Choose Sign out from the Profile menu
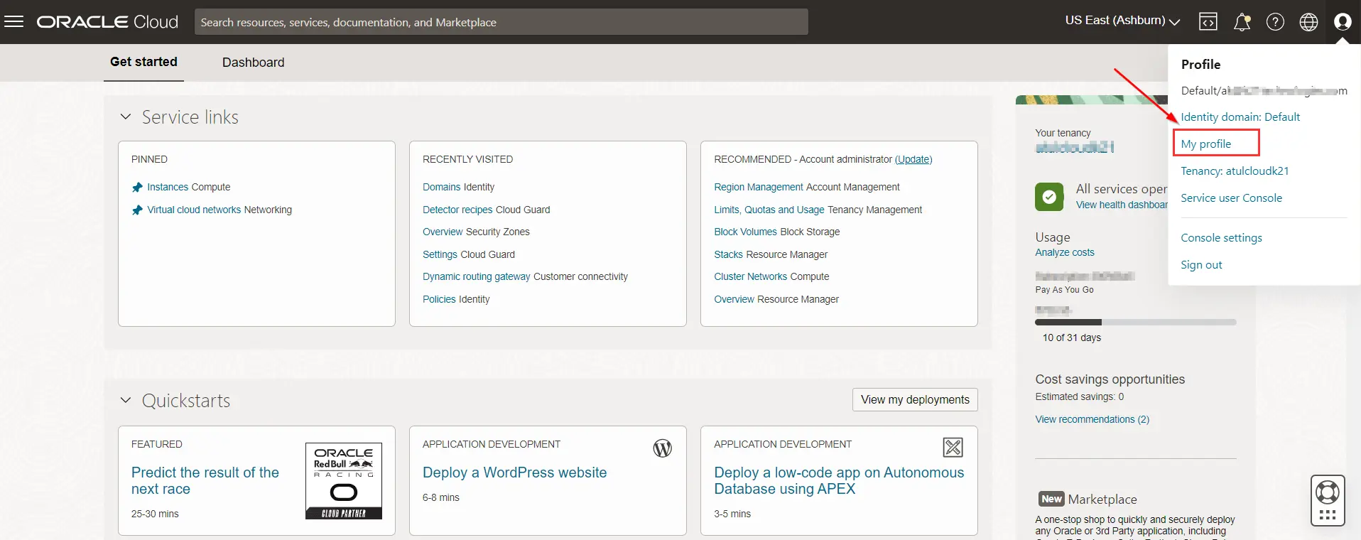The image size is (1361, 540). [1201, 265]
